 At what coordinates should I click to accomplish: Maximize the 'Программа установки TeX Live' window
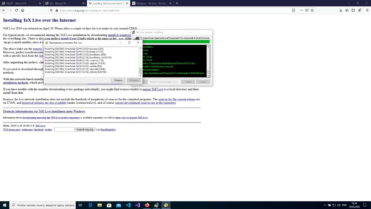(x=129, y=43)
